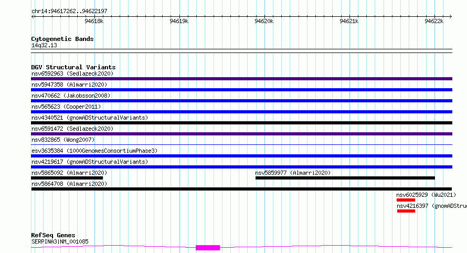The height and width of the screenshot is (253, 467).
Task: Open nsv5859977 (Almarri2020) label
Action: pos(293,173)
